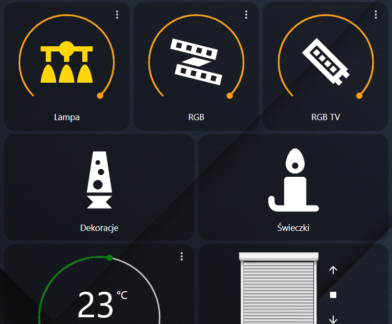Click the 23 °C temperature reading
Viewport: 392px width, 324px height.
pos(103,305)
